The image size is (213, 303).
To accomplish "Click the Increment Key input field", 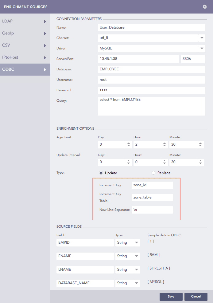I will [152, 185].
